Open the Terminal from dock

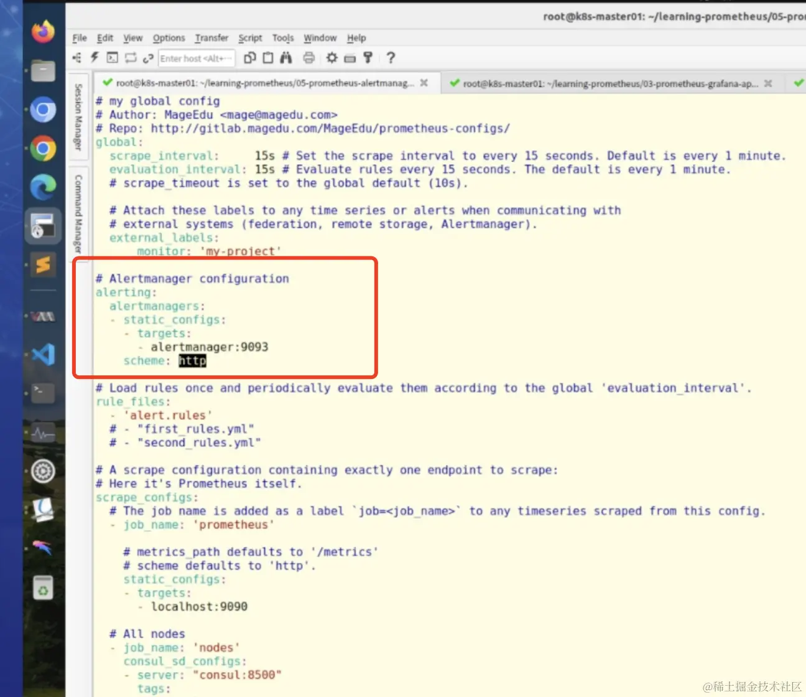click(x=43, y=393)
